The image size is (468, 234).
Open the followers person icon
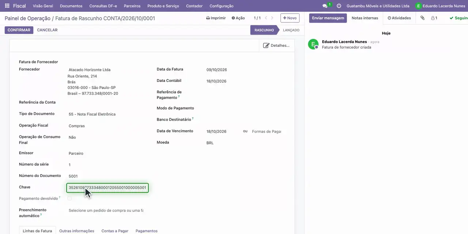434,18
